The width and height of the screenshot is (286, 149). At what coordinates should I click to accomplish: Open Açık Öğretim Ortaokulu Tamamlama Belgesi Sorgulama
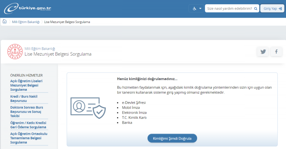(x=29, y=138)
